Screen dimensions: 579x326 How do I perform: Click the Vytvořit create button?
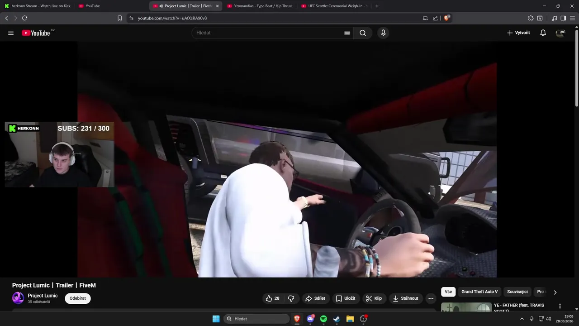518,33
